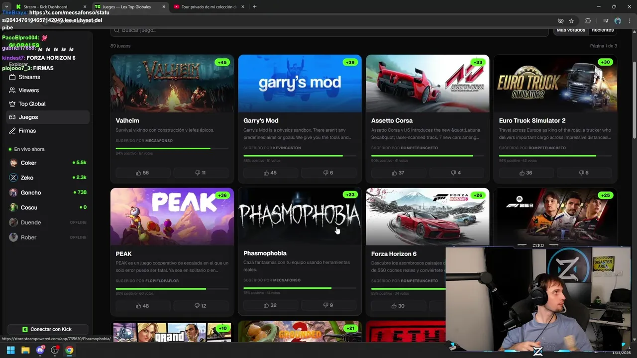Open ROMPETEUNCHETO link under Assetto Corsa

pyautogui.click(x=419, y=148)
